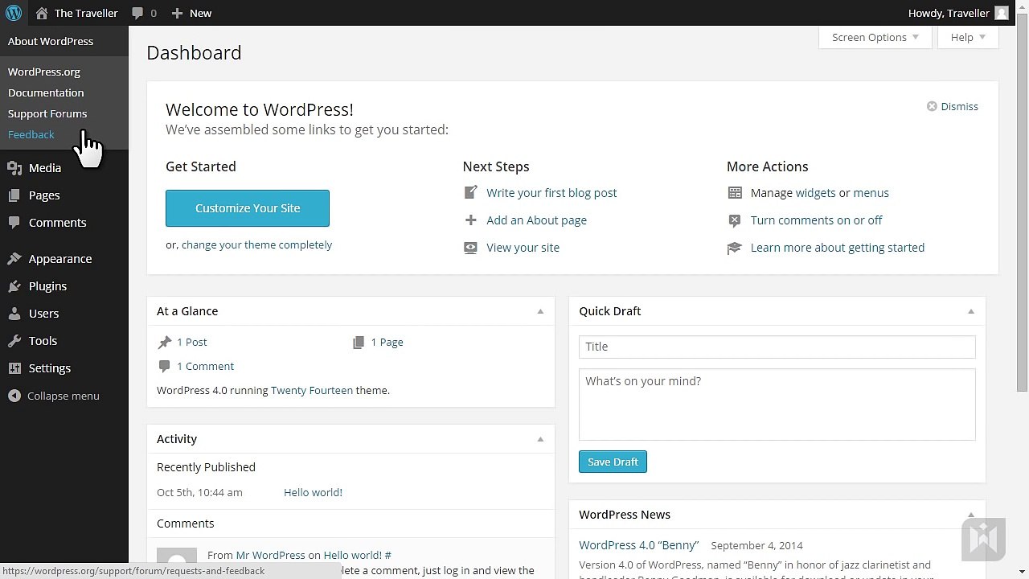Click the Tools wrench icon
Viewport: 1029px width, 579px height.
click(x=14, y=341)
